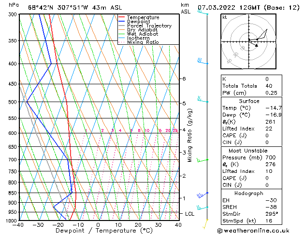This screenshot has height=234, width=304.
Task: Click the LCL label on altitude axis
Action: (x=189, y=214)
